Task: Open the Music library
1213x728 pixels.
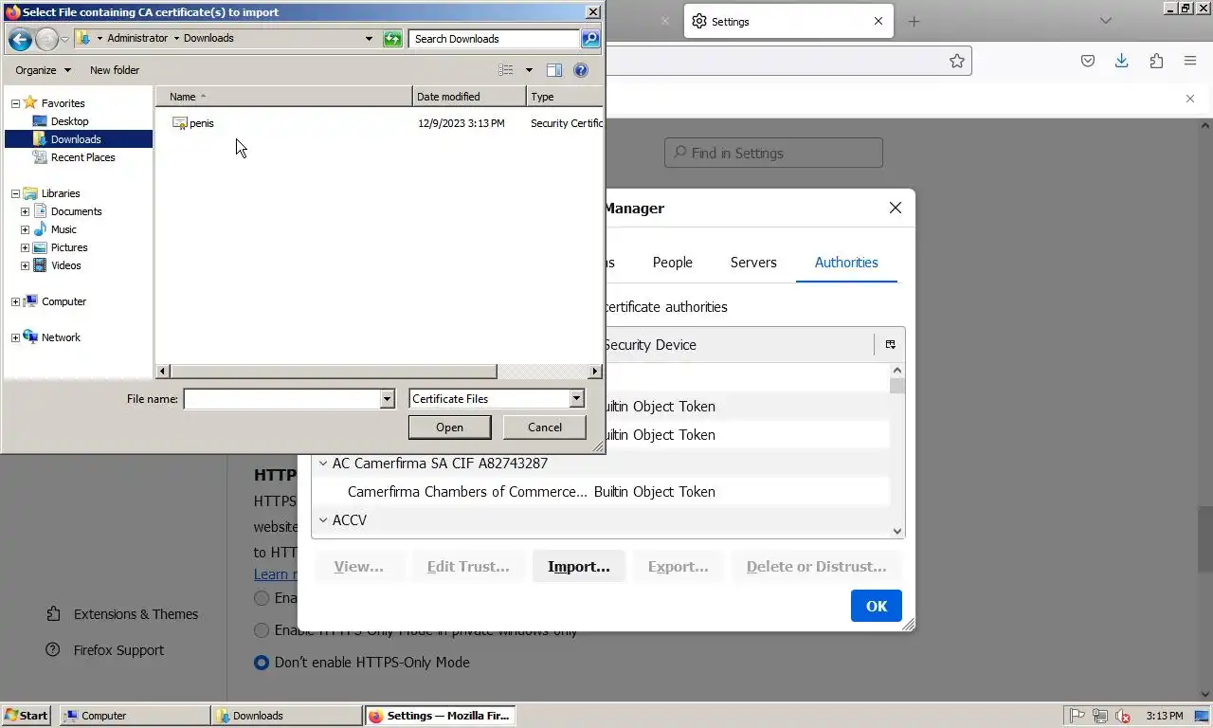Action: (x=63, y=229)
